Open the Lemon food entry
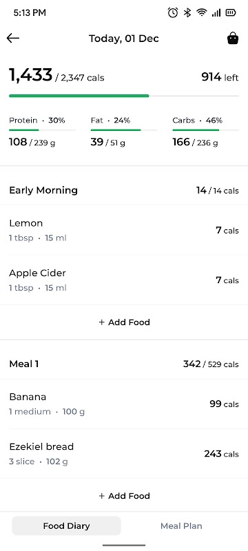Image resolution: width=248 pixels, height=551 pixels. [x=124, y=230]
